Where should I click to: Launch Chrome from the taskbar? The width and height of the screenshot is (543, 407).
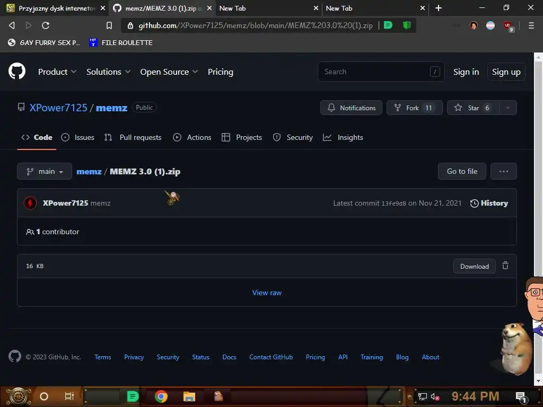[x=161, y=396]
